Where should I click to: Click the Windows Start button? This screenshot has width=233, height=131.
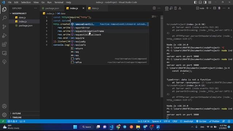coord(75,127)
